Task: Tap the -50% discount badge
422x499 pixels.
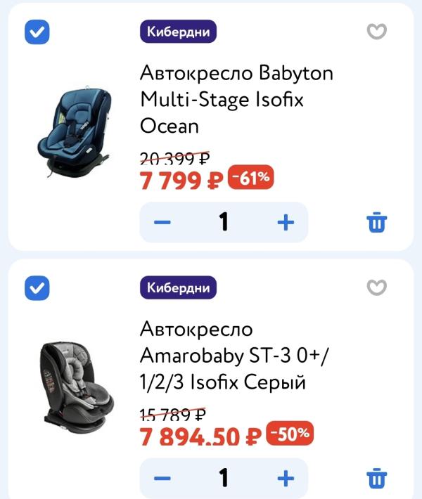Action: pos(290,433)
